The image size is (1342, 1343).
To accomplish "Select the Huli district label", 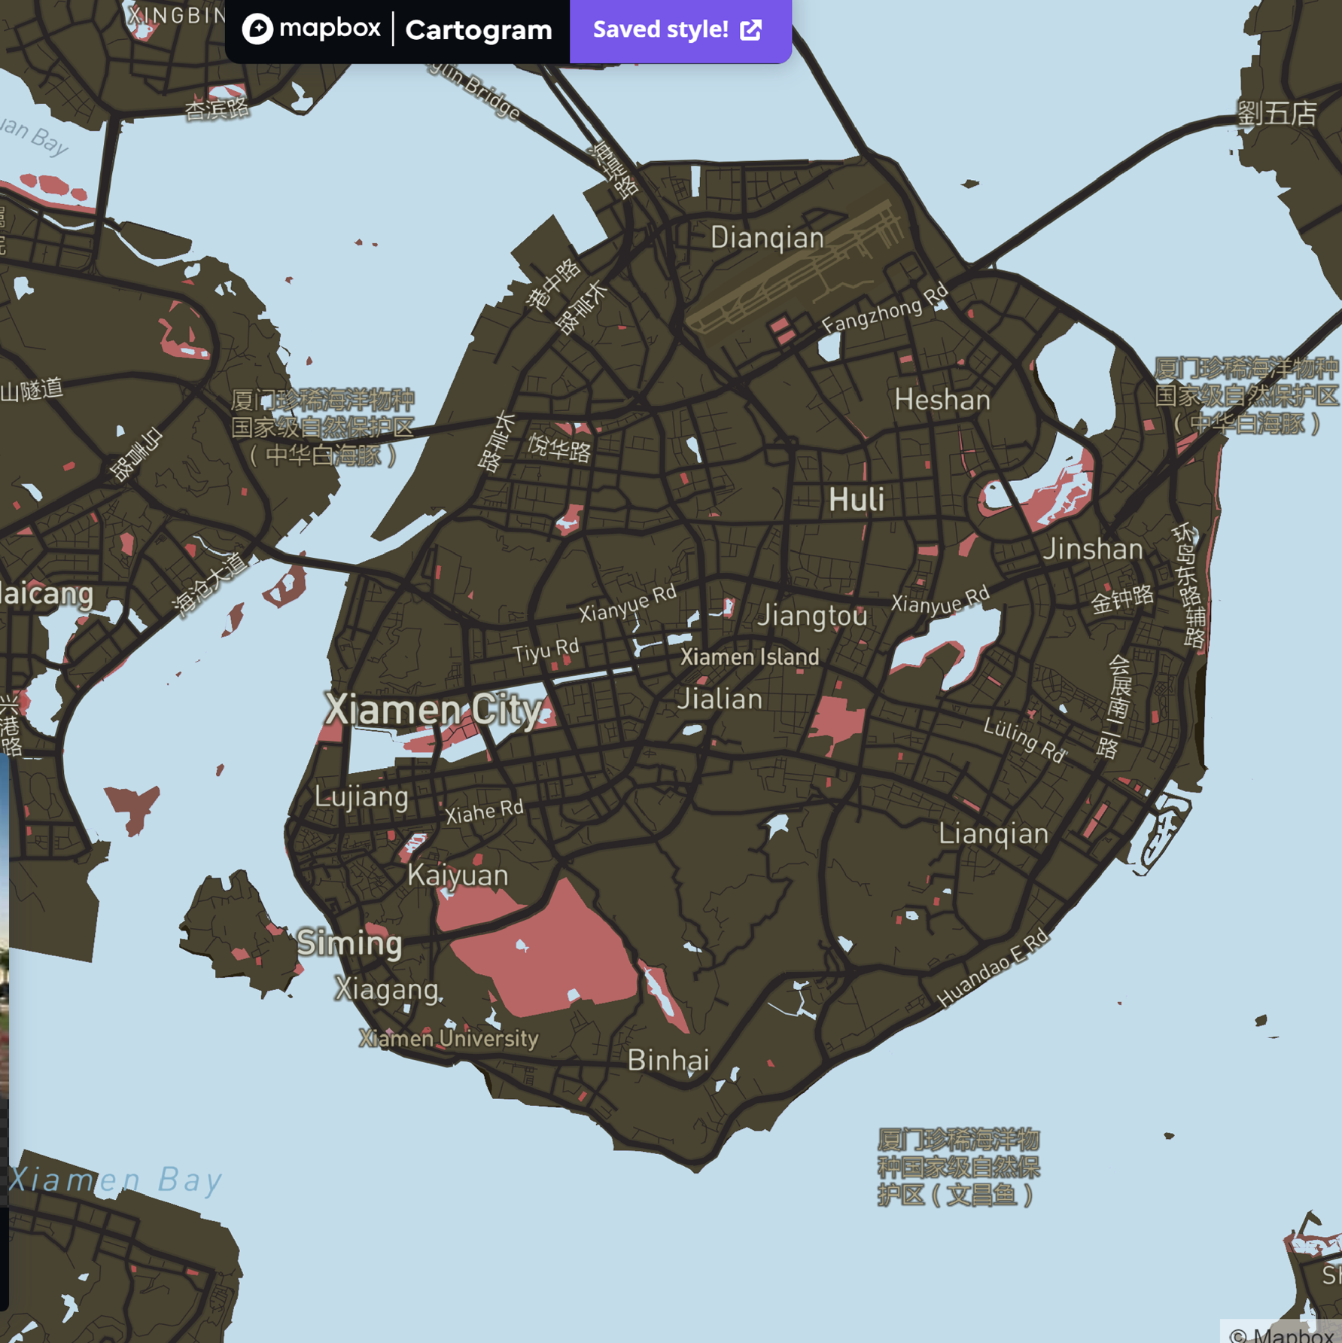I will pyautogui.click(x=856, y=500).
